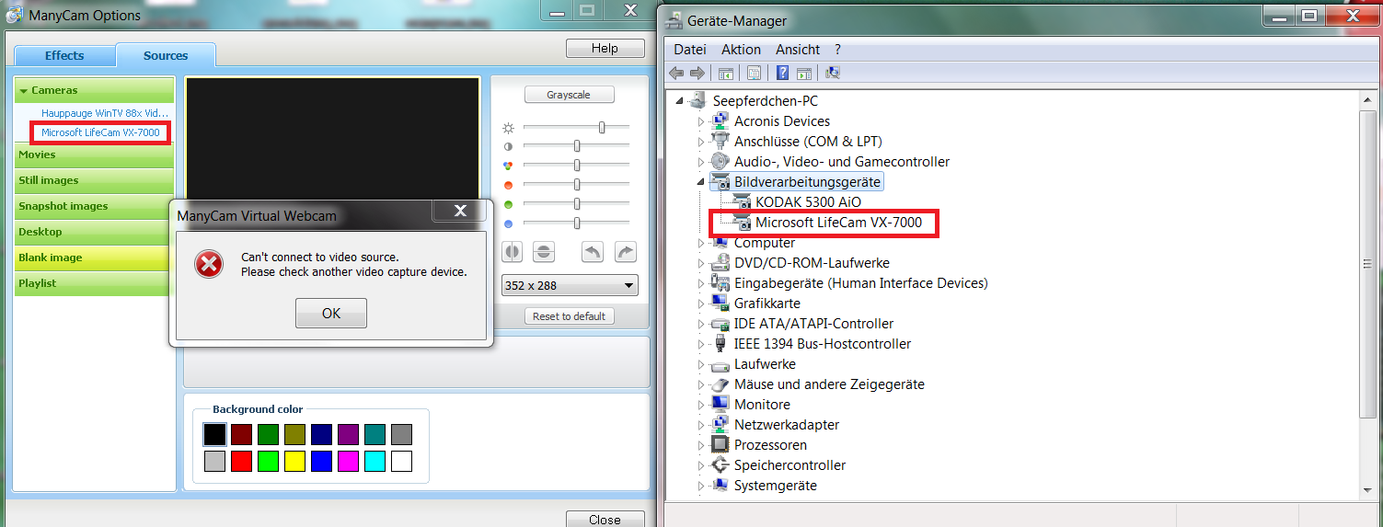Flip image horizontally in ManyCam
The height and width of the screenshot is (527, 1383).
513,252
